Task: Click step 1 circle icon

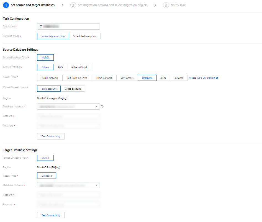Action: pos(6,5)
